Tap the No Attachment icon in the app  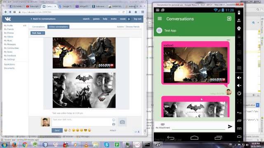tap(163, 125)
